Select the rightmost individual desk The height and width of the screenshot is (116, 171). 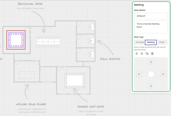tap(57, 42)
